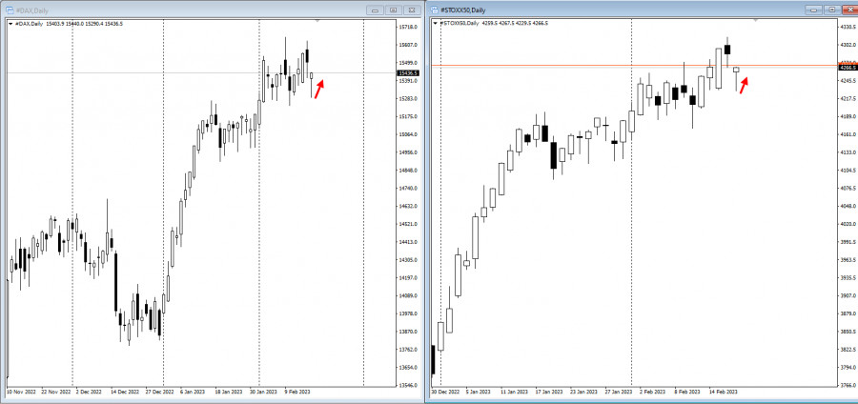Expand the triangle beside #STOXX50,Daily OHLC label
858x404 pixels.
tap(435, 23)
